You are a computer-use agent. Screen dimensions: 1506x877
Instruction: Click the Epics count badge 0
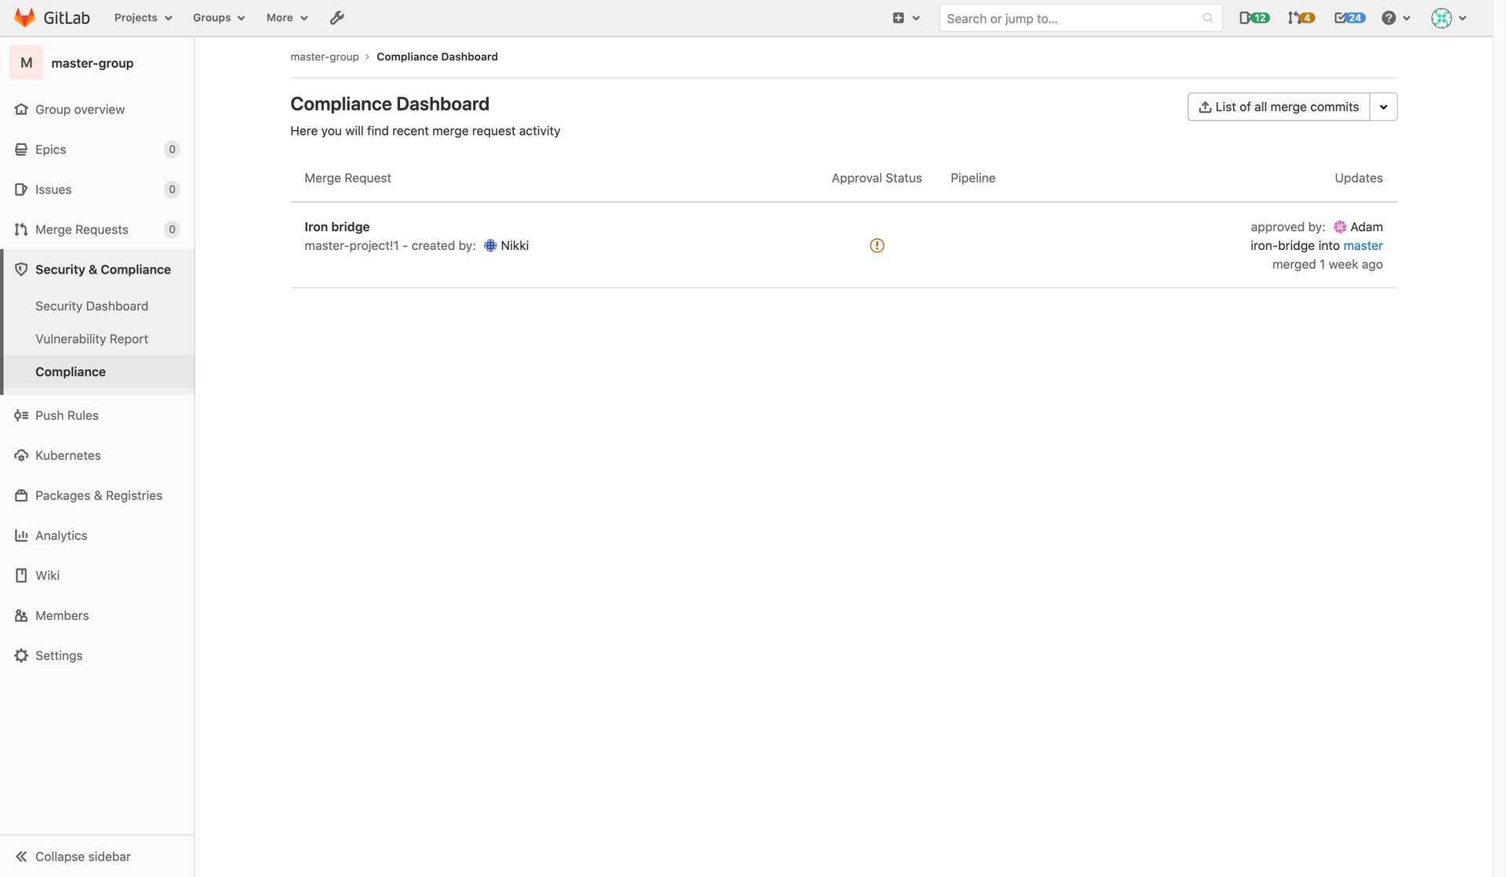pyautogui.click(x=172, y=149)
